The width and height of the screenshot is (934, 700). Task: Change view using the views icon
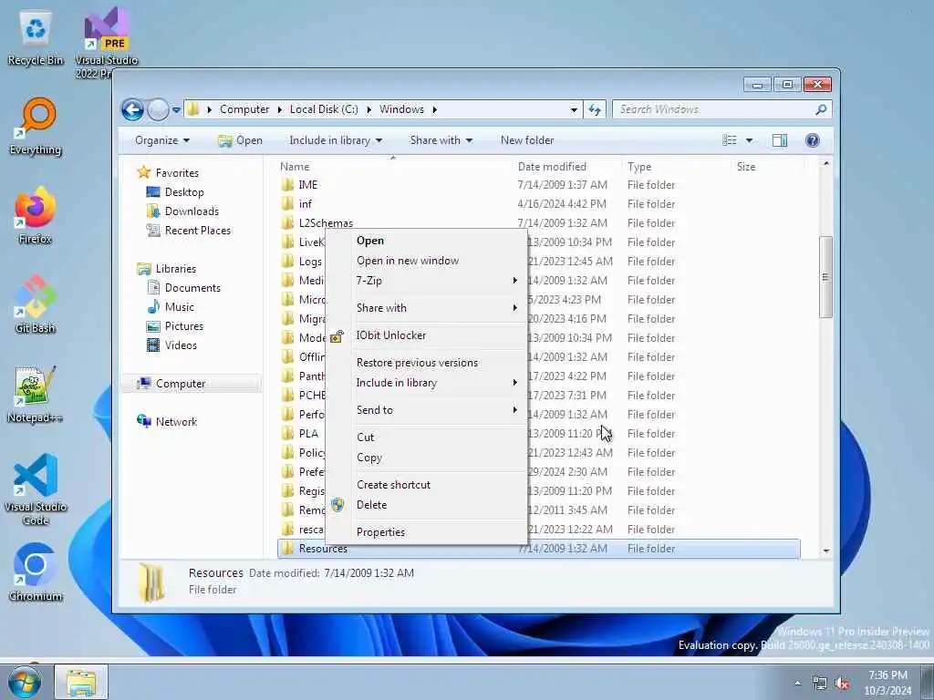click(730, 140)
